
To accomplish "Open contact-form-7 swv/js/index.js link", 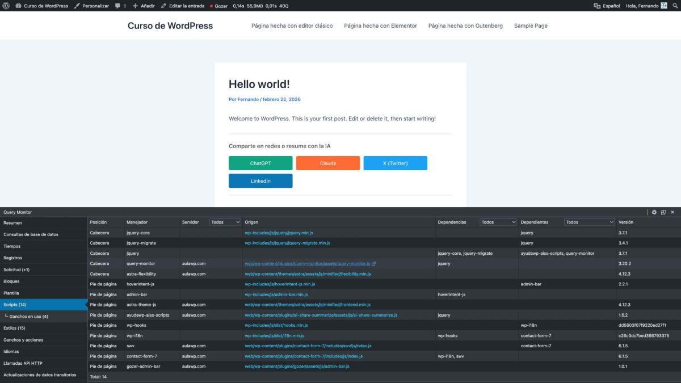I will [x=308, y=346].
